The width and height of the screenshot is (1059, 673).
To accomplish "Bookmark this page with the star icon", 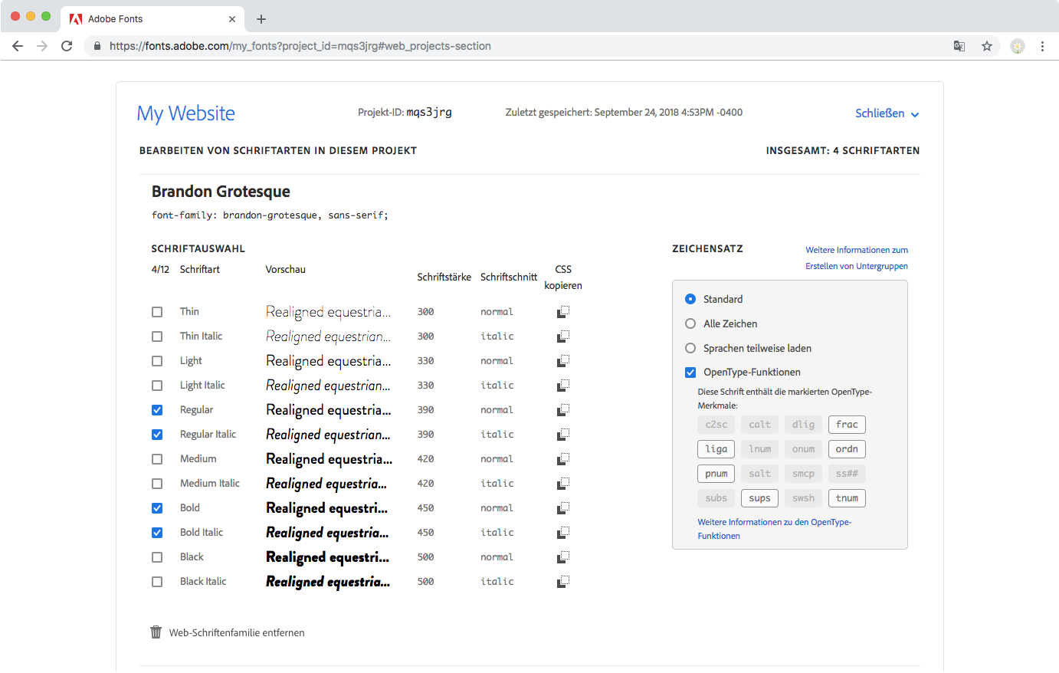I will pyautogui.click(x=987, y=46).
